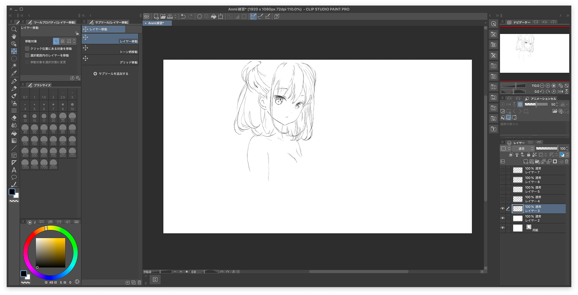
Task: Open the 移動対象 options stepper dropdown
Action: tap(74, 41)
